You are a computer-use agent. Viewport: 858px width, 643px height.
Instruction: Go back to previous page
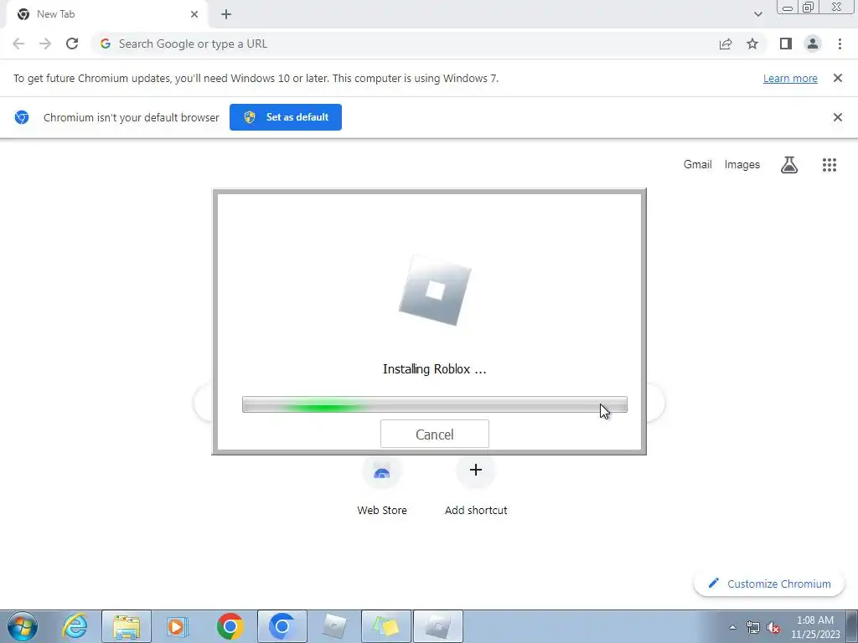18,44
